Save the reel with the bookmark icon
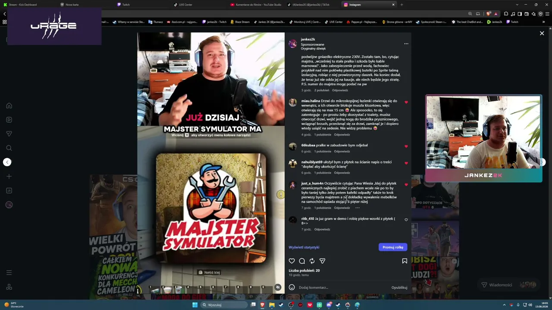 click(x=405, y=261)
